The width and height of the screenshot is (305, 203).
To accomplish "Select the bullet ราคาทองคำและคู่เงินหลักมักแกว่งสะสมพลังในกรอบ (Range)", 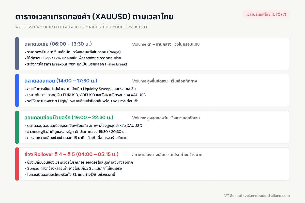I will [x=73, y=52].
